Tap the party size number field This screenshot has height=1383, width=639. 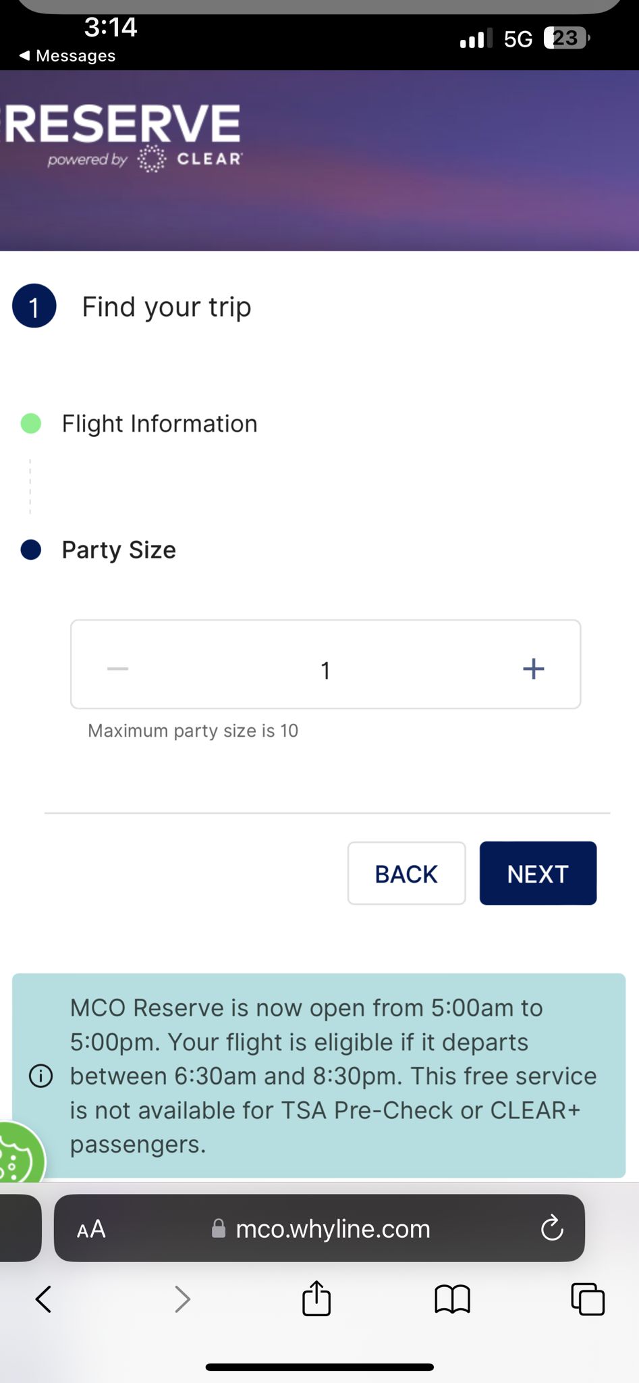pos(325,670)
